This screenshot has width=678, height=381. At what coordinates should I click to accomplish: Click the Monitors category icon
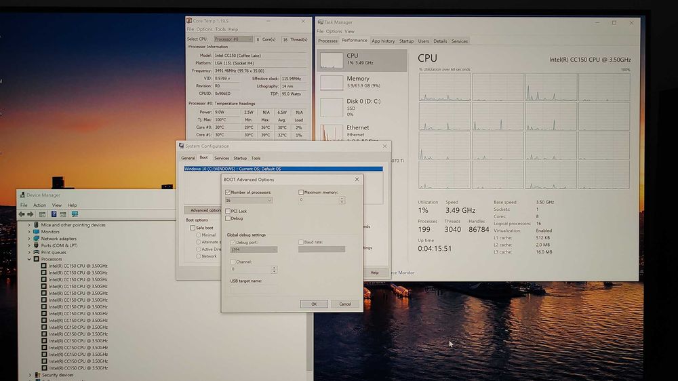pos(37,232)
